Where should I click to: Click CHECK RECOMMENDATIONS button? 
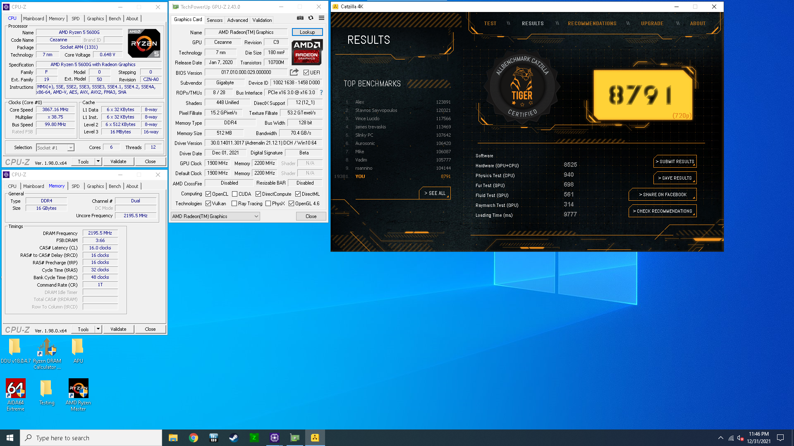click(662, 211)
